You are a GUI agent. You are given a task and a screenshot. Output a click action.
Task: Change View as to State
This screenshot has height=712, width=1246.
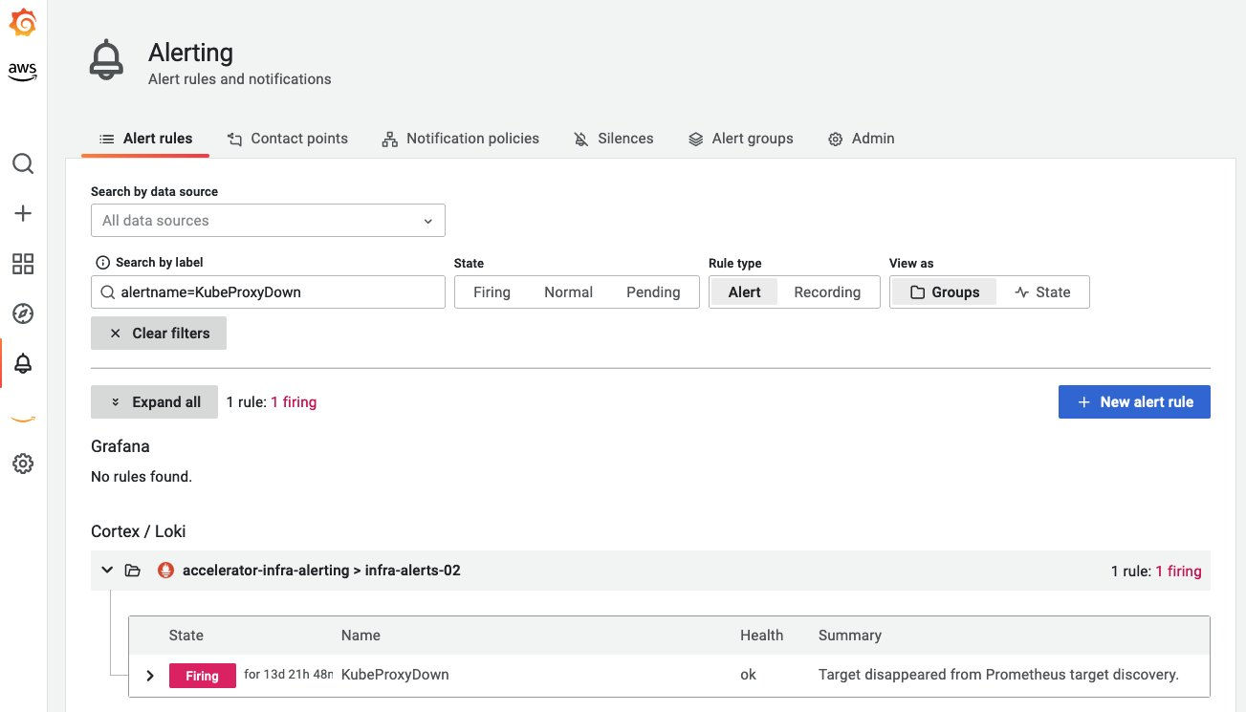point(1044,291)
